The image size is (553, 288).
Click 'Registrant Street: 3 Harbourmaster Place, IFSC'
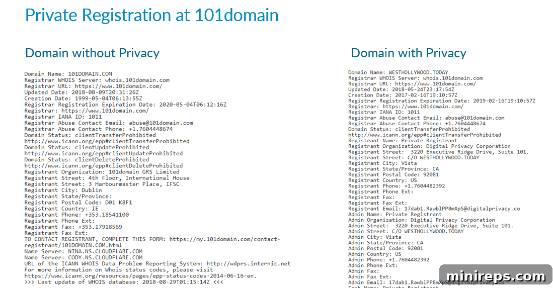click(x=102, y=184)
